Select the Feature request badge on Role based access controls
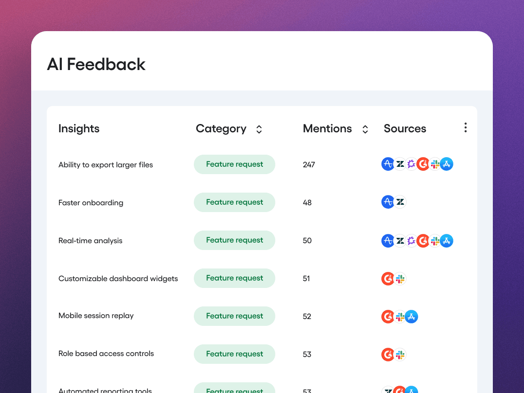The image size is (524, 393). pyautogui.click(x=234, y=354)
